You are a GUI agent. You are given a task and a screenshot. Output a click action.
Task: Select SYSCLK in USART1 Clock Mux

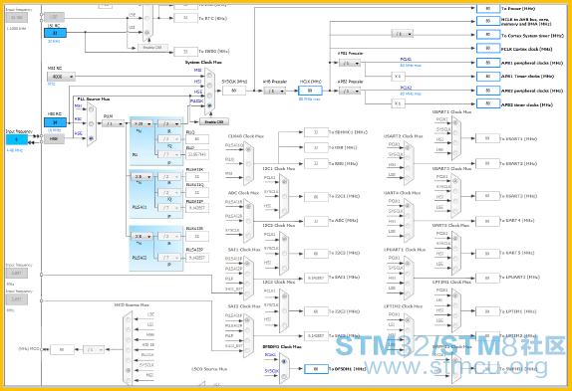455,133
